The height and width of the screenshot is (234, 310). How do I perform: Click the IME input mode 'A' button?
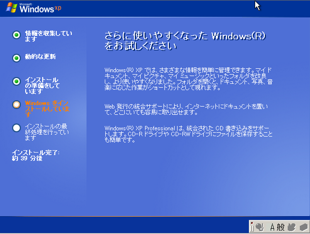pyautogui.click(x=272, y=227)
